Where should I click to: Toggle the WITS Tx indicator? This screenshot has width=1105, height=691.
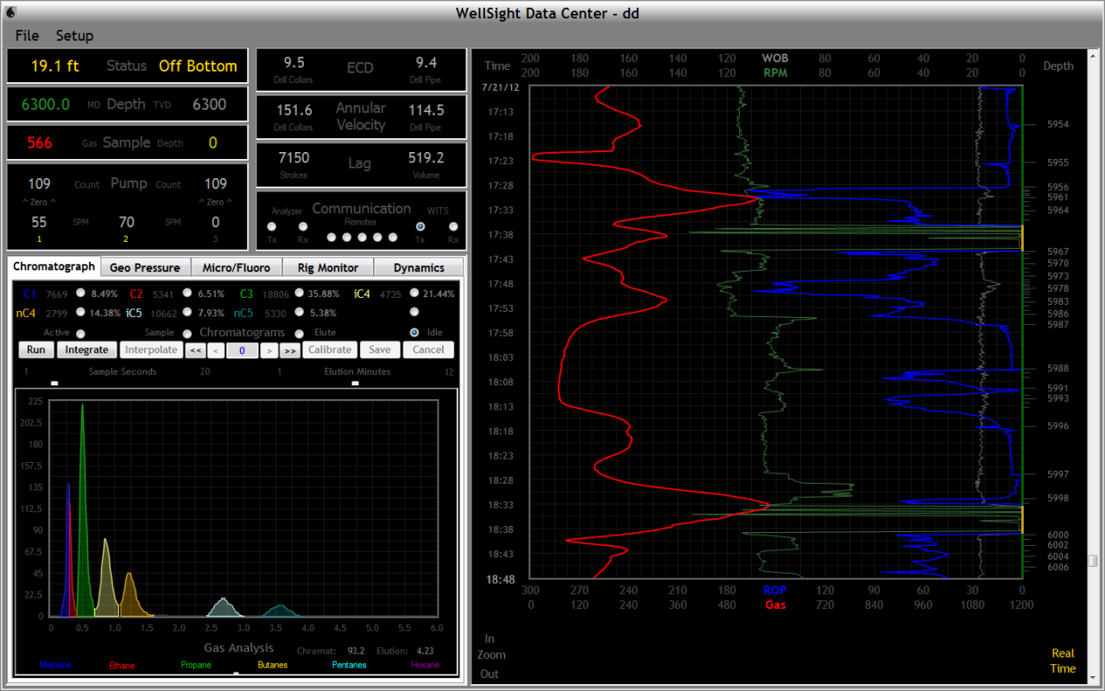pyautogui.click(x=420, y=227)
